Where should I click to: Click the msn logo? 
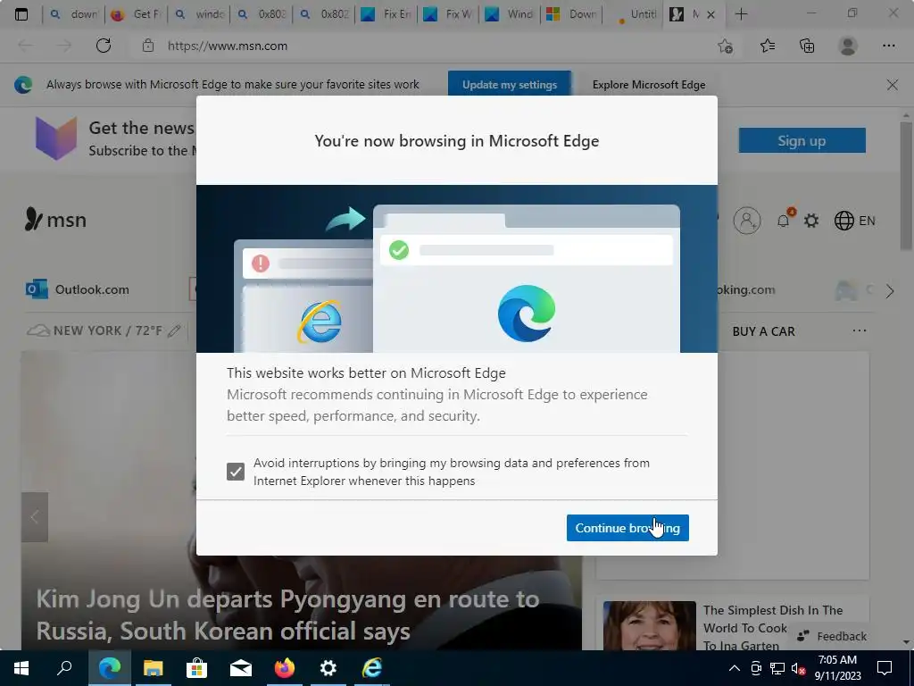coord(55,220)
